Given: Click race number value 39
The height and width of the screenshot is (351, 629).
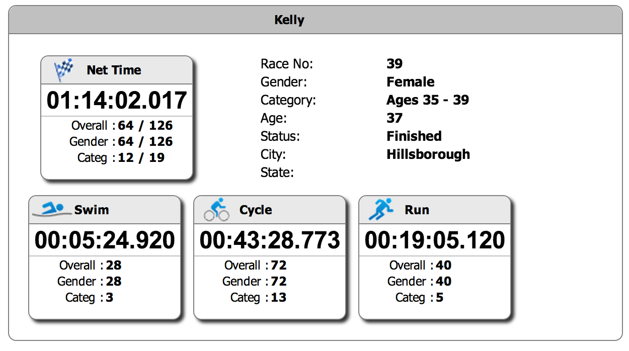Looking at the screenshot, I should click(x=395, y=64).
